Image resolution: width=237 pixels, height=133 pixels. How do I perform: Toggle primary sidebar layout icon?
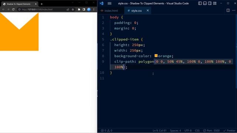tap(200, 3)
